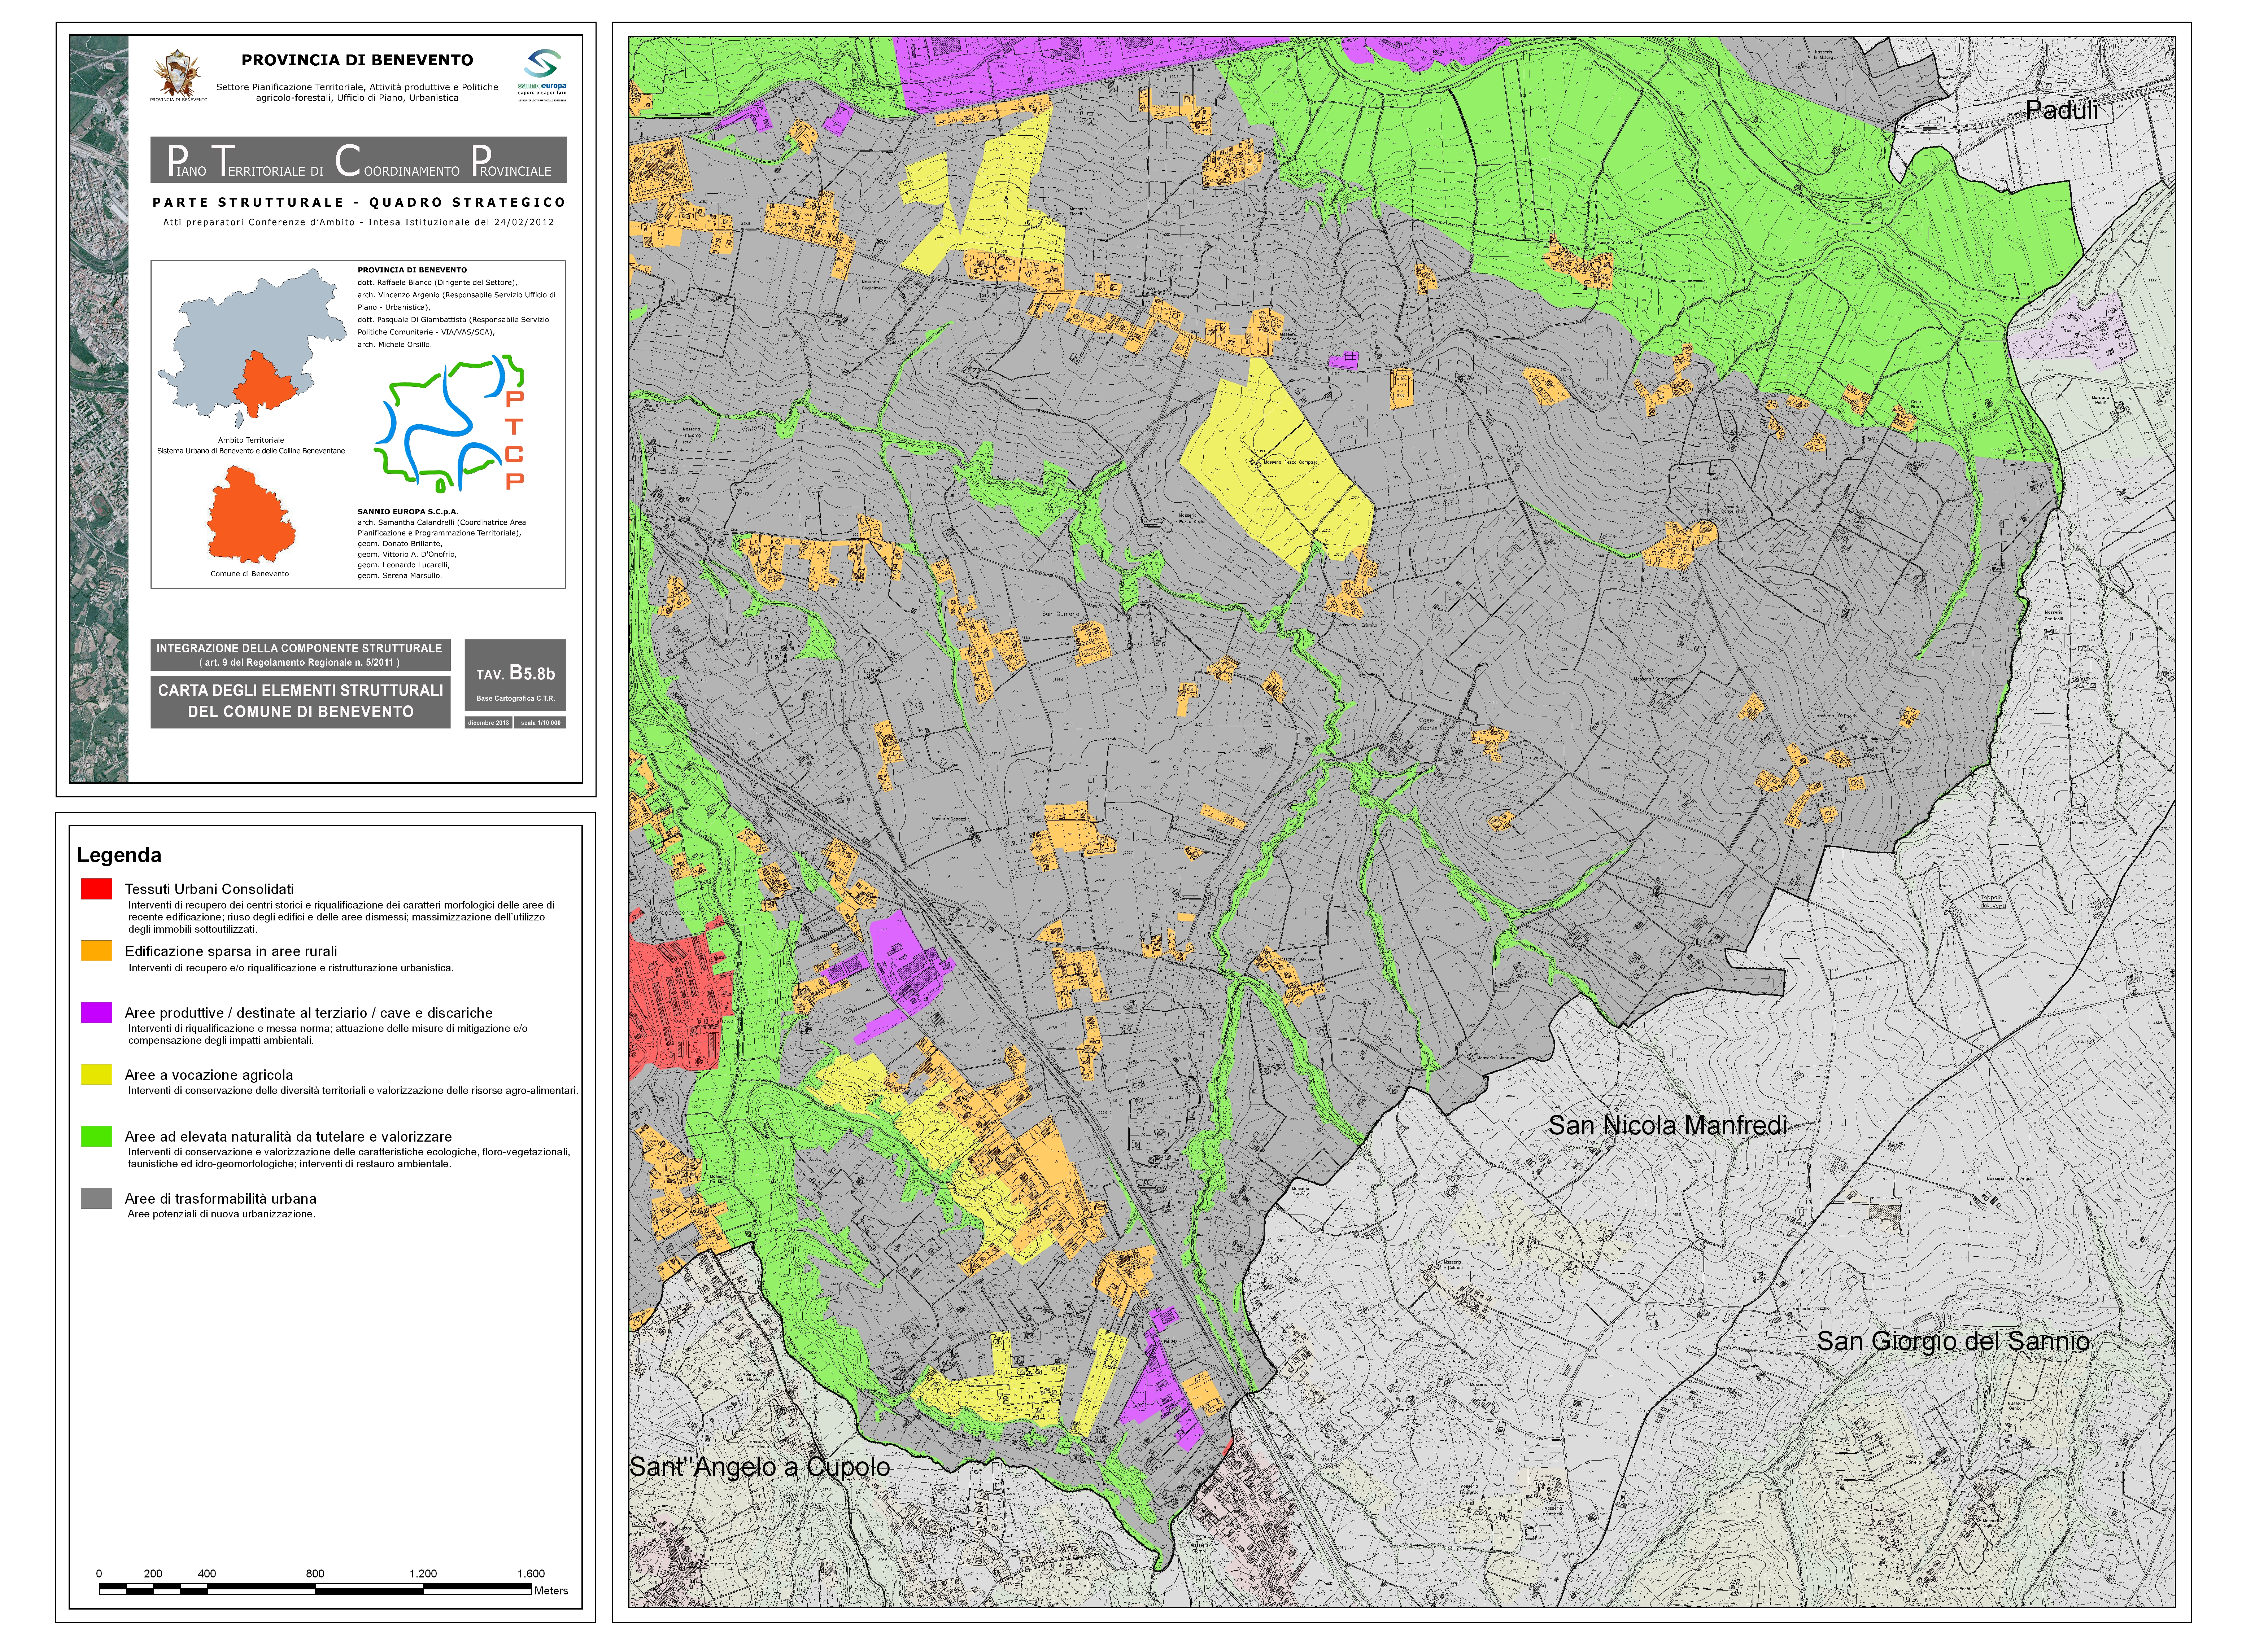Click the 'dicembre 2013' date label

click(x=488, y=723)
